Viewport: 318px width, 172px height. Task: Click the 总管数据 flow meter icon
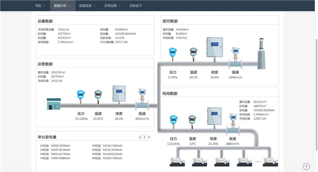(x=142, y=99)
